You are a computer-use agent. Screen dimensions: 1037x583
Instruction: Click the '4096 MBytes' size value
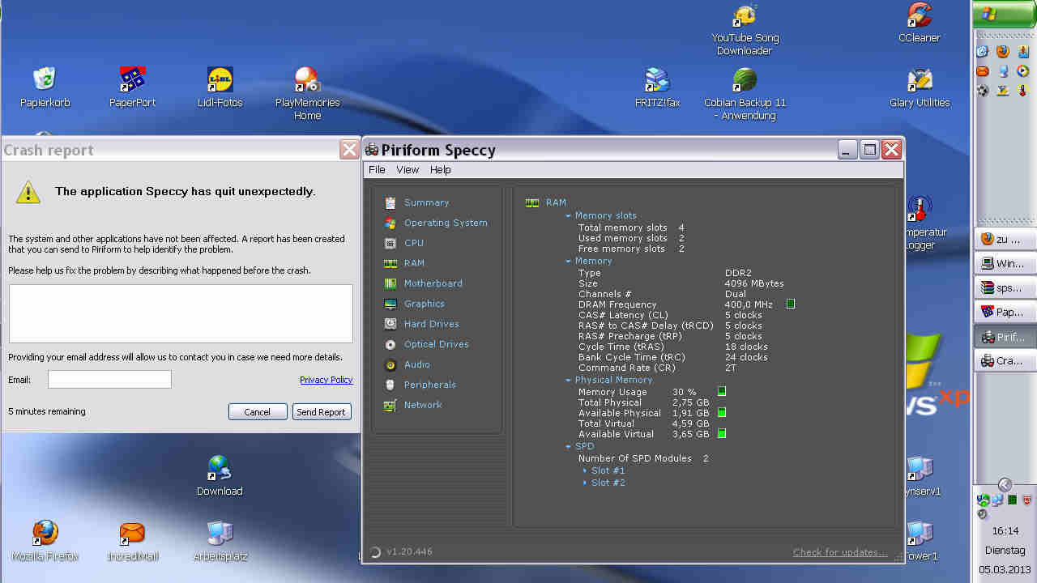754,284
